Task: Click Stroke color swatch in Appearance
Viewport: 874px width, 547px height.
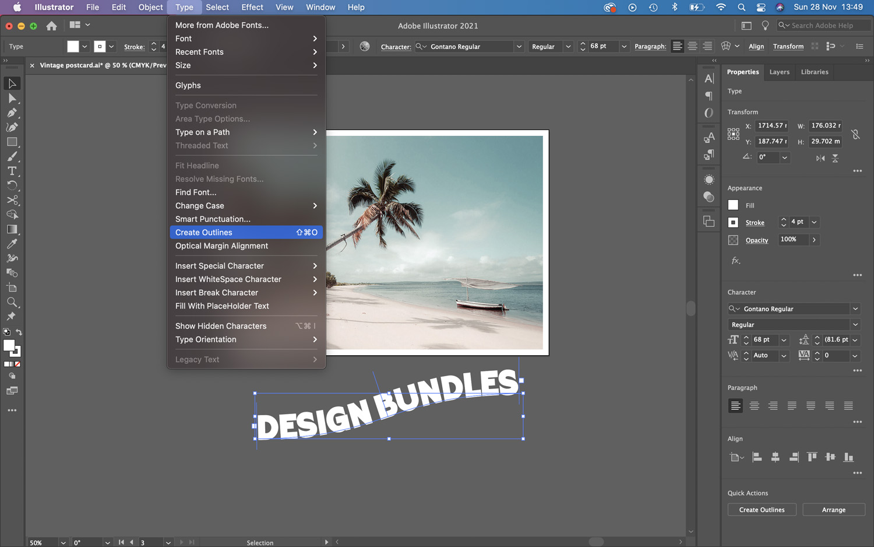Action: (733, 222)
